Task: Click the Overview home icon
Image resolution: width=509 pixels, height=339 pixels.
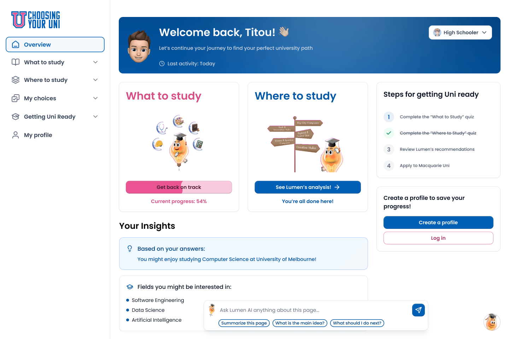Action: coord(16,44)
